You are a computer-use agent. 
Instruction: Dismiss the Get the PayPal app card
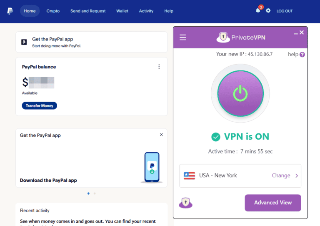click(x=161, y=135)
